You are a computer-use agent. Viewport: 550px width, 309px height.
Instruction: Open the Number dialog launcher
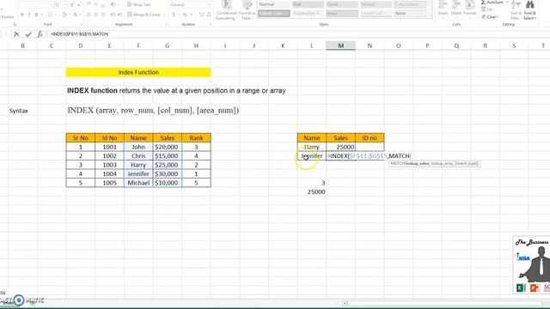tap(211, 25)
